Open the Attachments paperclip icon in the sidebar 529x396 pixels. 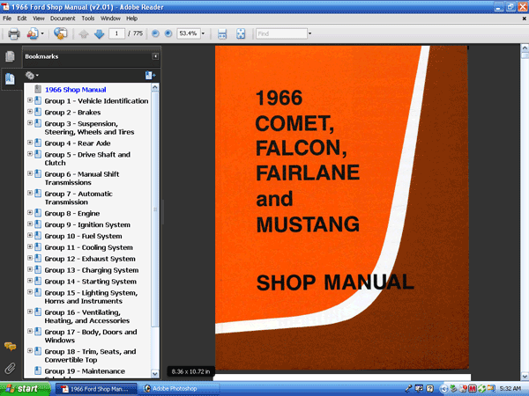coord(10,368)
